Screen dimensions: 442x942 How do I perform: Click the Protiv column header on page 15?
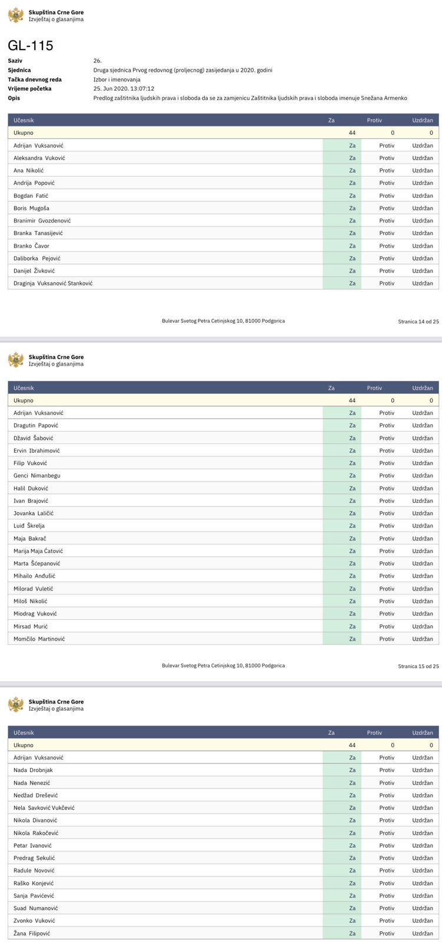coord(374,388)
